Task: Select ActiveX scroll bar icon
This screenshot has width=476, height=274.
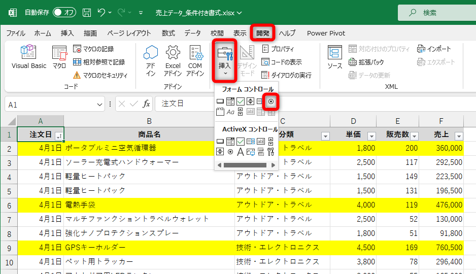Action: (x=271, y=142)
